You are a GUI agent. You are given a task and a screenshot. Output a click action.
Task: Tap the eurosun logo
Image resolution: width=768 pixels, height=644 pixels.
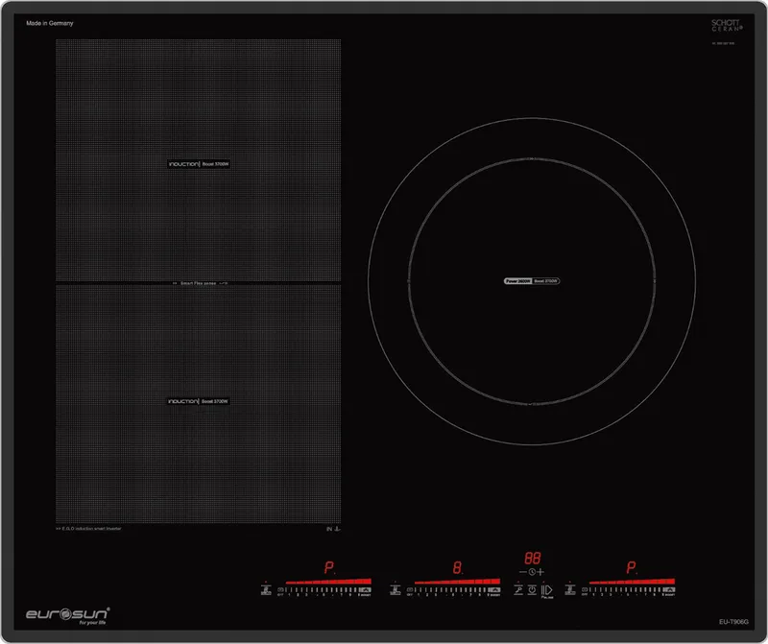pos(67,612)
